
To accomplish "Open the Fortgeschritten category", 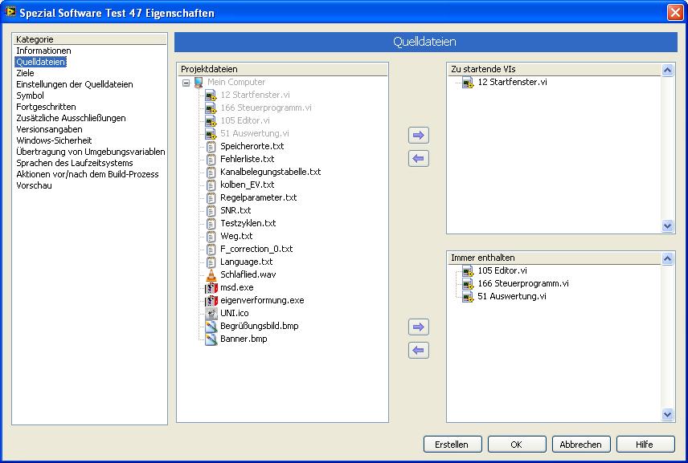I will (46, 107).
